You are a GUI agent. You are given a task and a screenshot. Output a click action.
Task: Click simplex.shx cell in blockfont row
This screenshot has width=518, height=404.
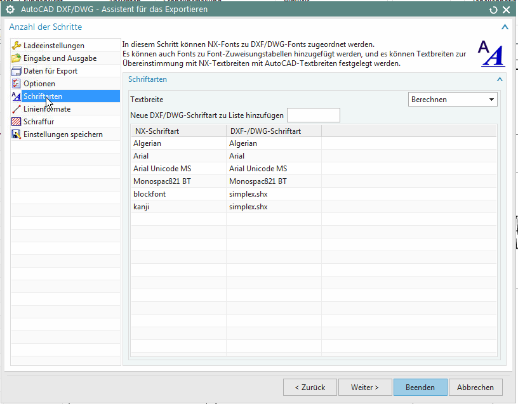click(x=274, y=194)
